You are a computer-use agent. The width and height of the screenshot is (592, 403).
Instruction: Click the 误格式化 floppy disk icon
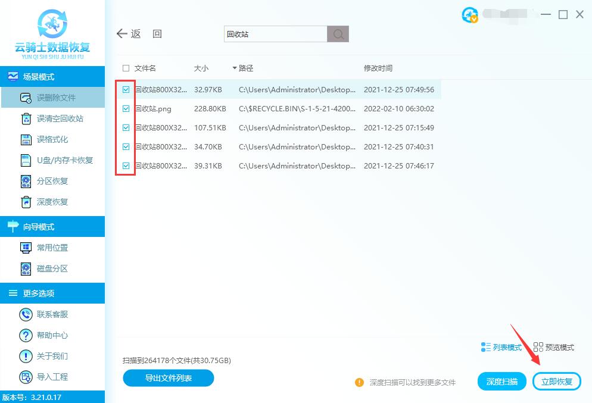[x=26, y=140]
